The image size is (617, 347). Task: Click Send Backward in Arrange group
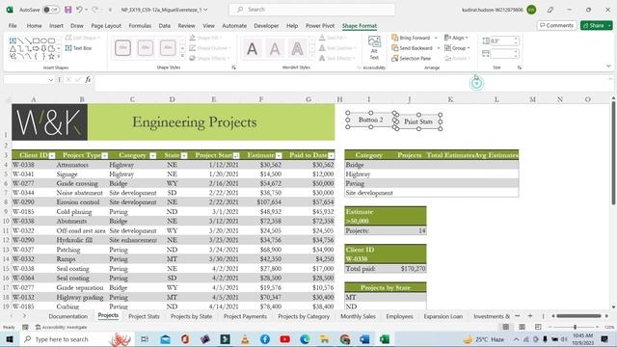click(x=412, y=48)
